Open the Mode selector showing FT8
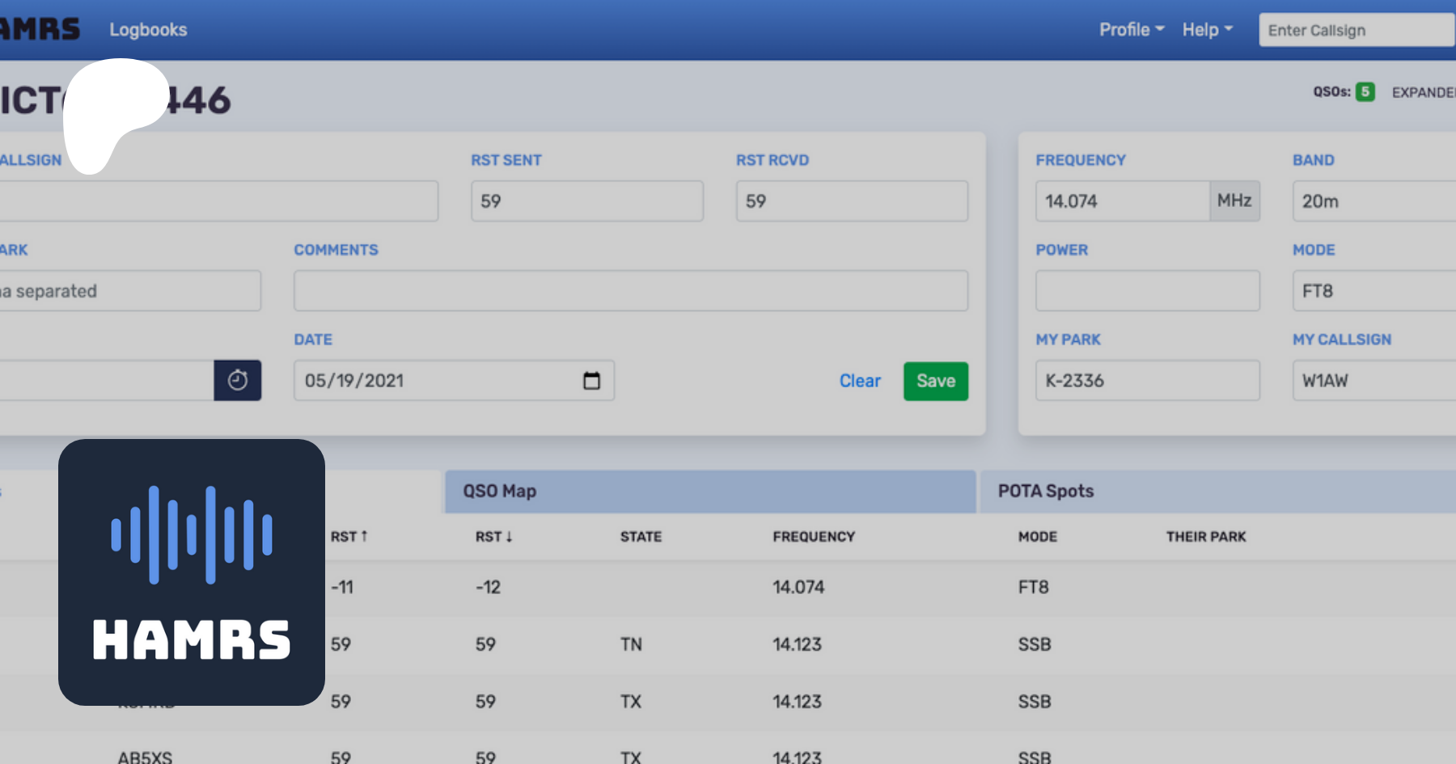 click(1373, 291)
